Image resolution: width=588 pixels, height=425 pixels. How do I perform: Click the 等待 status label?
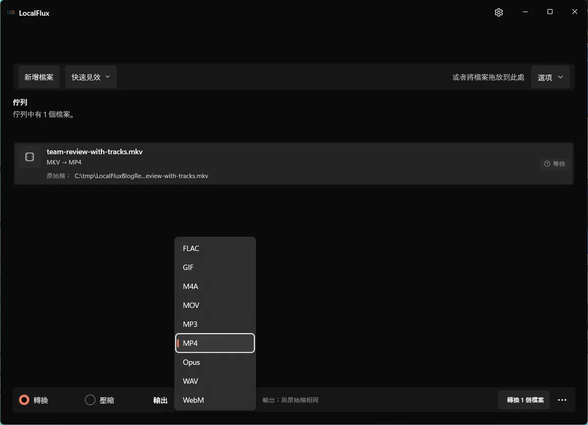coord(559,164)
